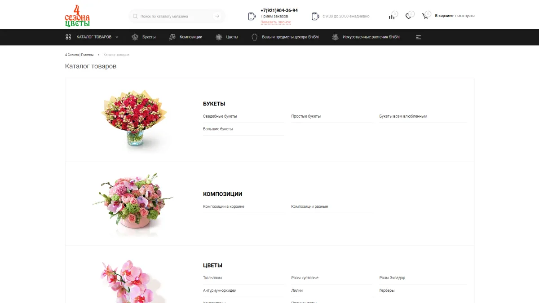The image size is (539, 303).
Task: Click the Букеты flower icon in navbar
Action: 135,37
